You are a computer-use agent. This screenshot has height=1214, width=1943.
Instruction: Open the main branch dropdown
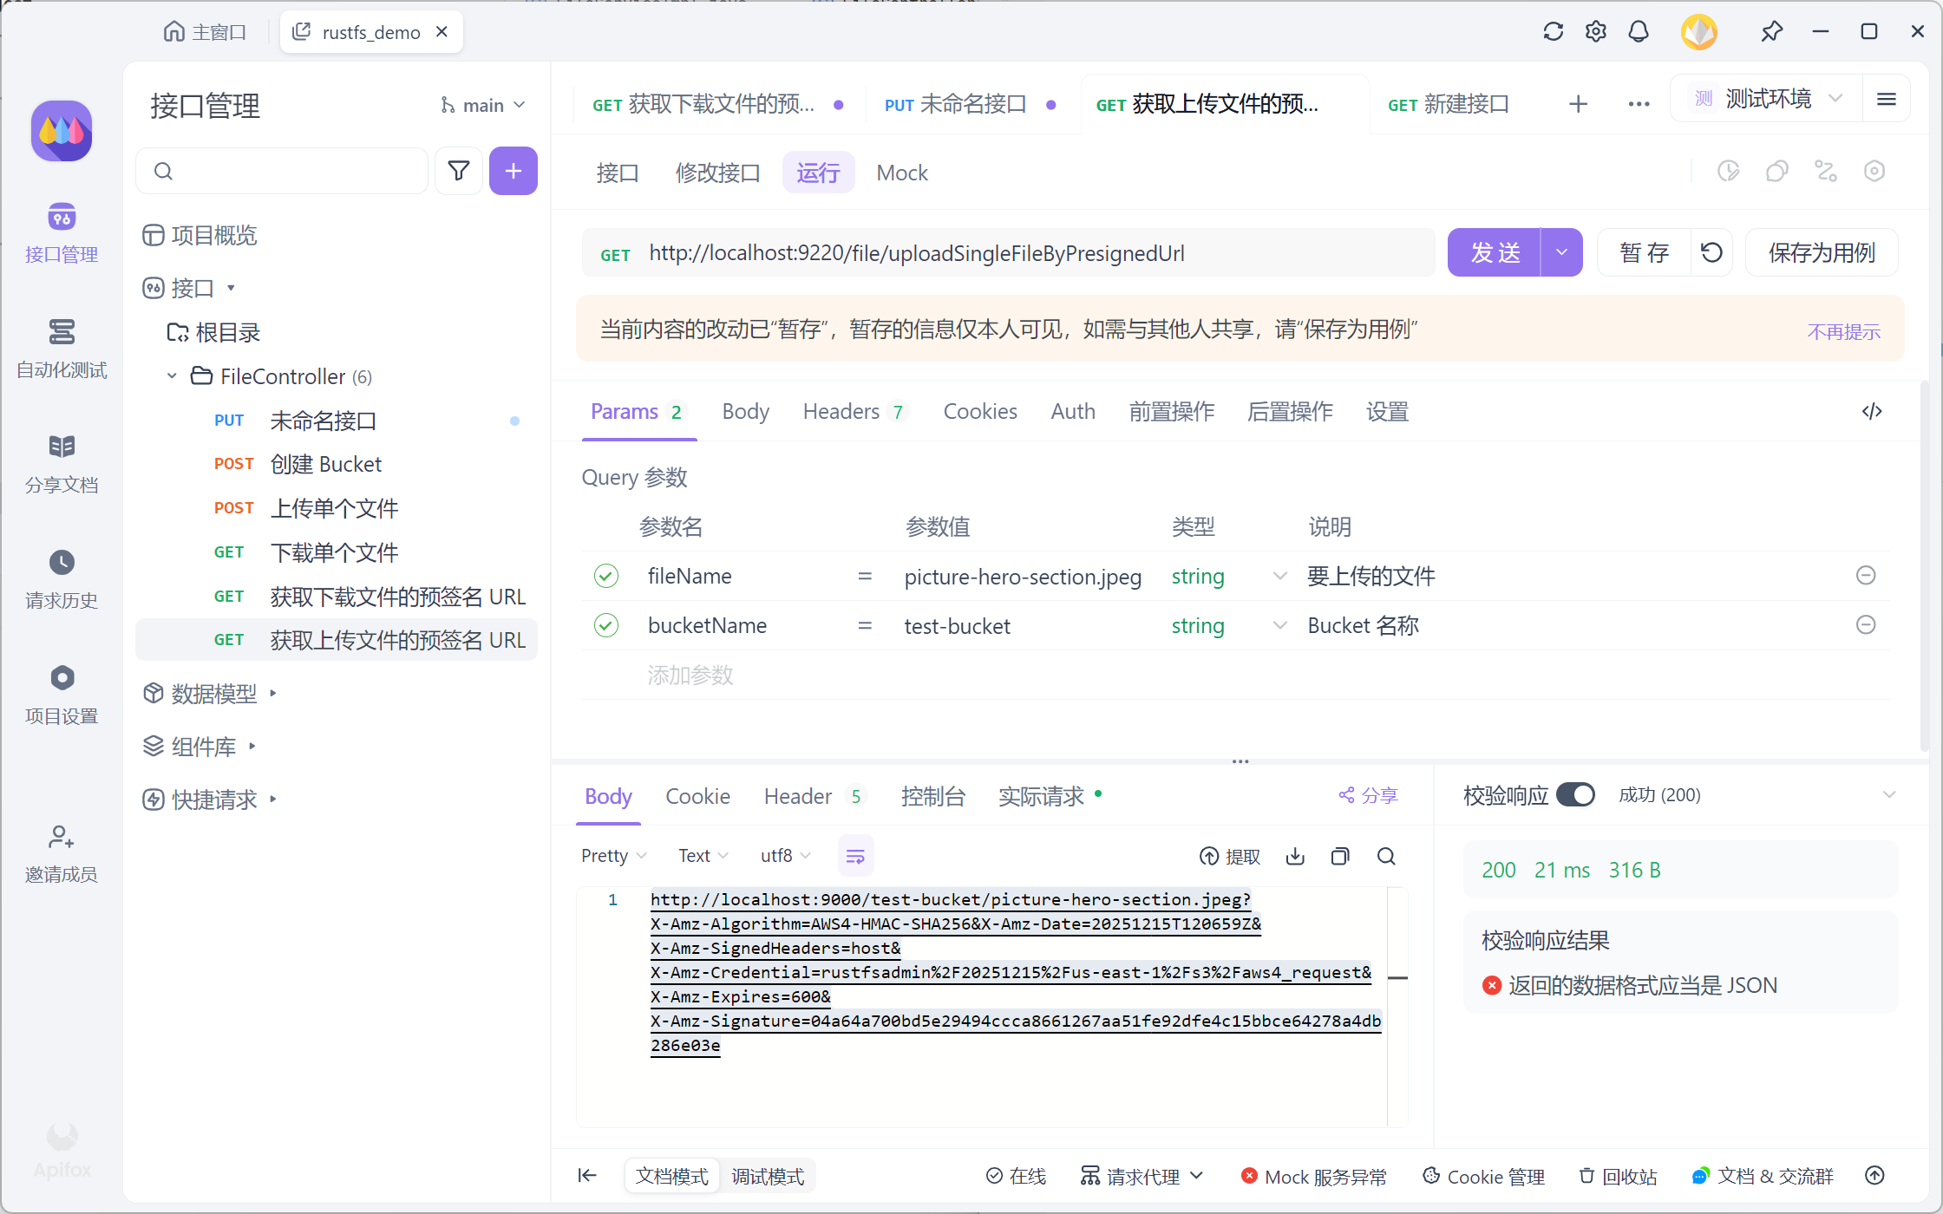tap(482, 105)
